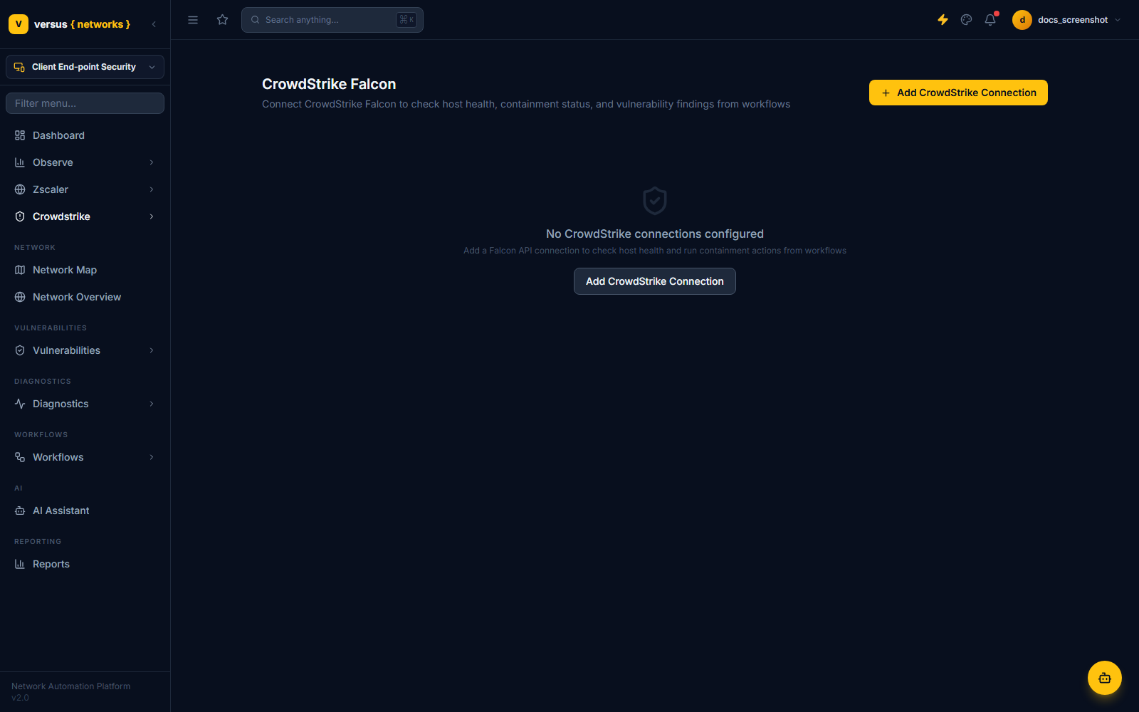This screenshot has width=1139, height=712.
Task: Open the docs_screenshot user menu chevron
Action: coord(1118,20)
